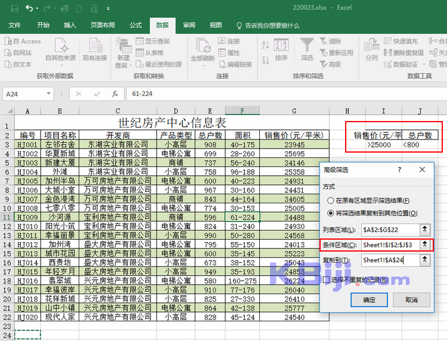Open Customize Quick Access Toolbar dropdown

tap(108, 8)
